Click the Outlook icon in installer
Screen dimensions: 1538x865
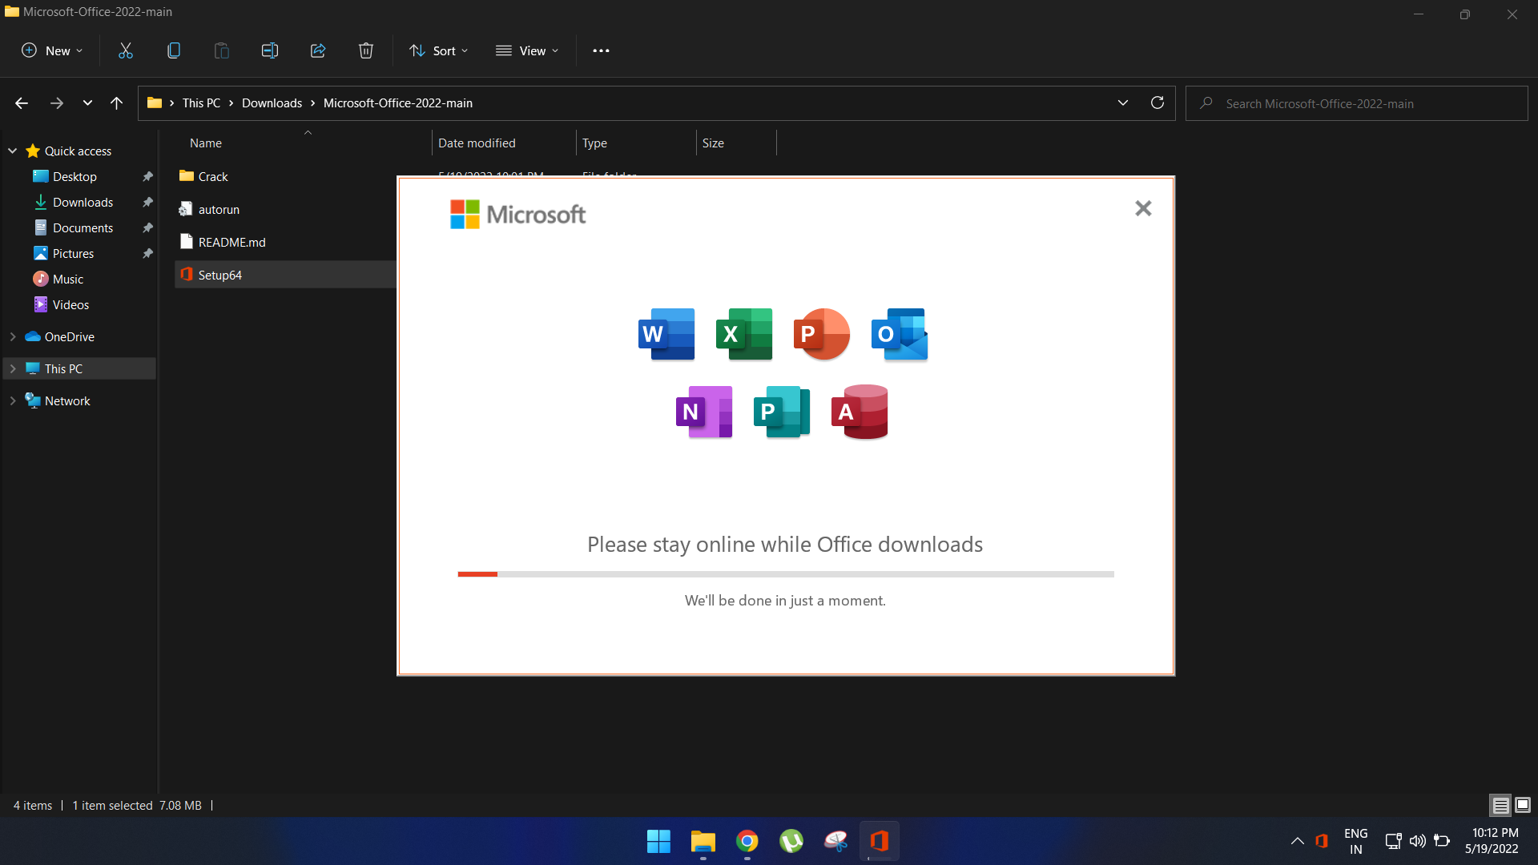point(900,334)
